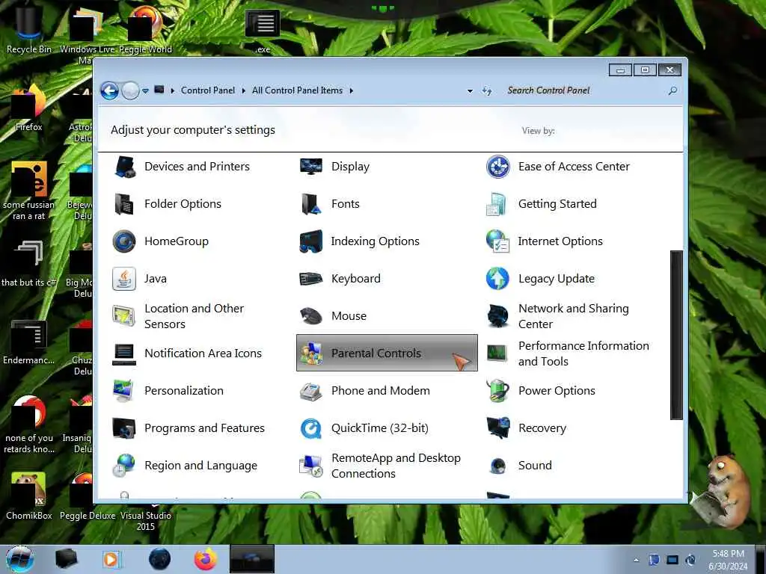Open the Legacy Update icon
This screenshot has width=766, height=574.
pyautogui.click(x=497, y=279)
